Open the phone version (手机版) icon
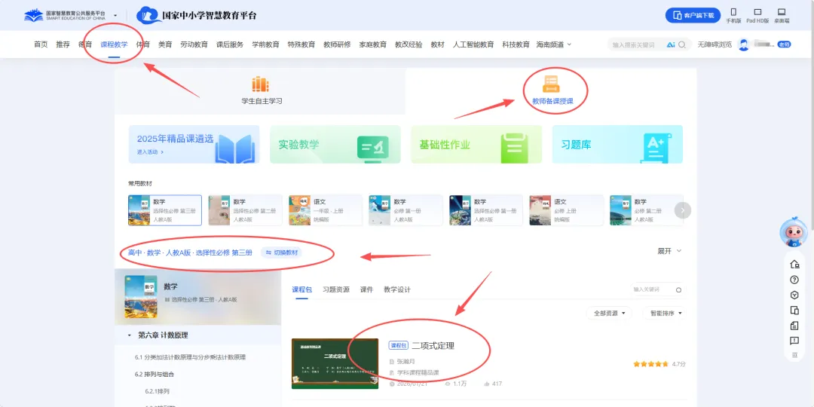Image resolution: width=814 pixels, height=407 pixels. tap(733, 12)
